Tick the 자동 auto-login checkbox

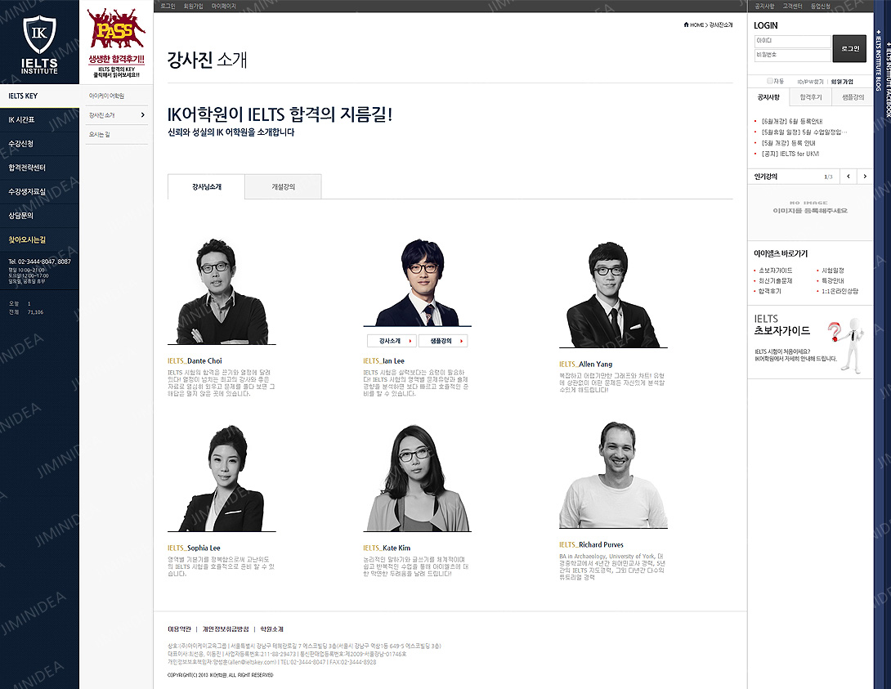pos(770,81)
